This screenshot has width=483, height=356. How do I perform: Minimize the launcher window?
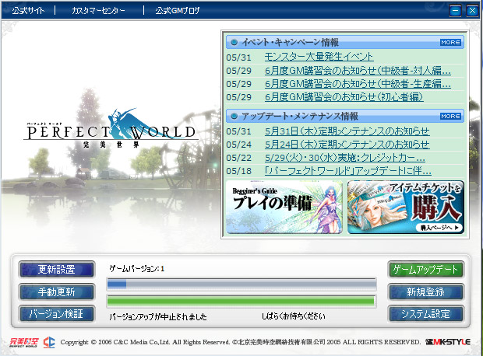(x=455, y=11)
